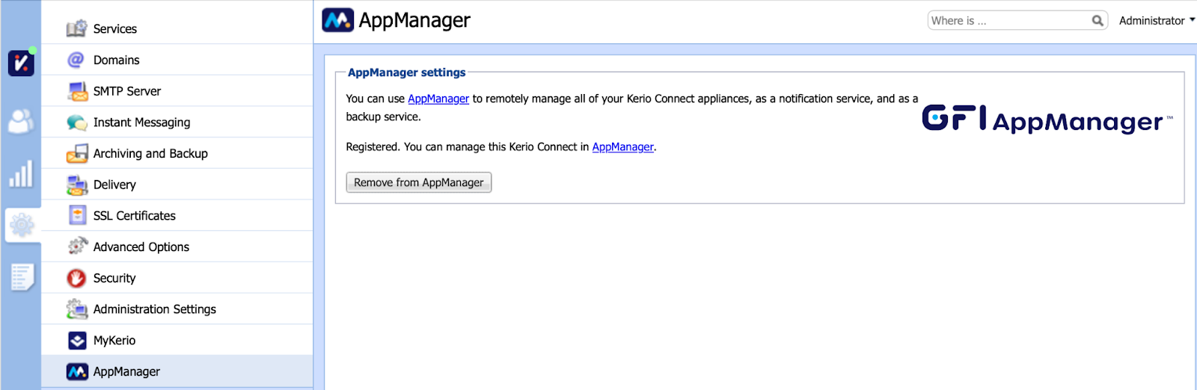Open Services icon in sidebar
Image resolution: width=1197 pixels, height=390 pixels.
[x=76, y=28]
